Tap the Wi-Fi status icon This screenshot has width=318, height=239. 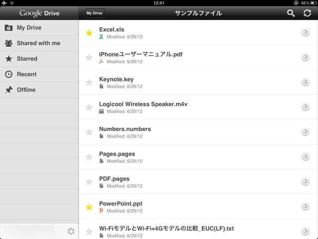click(12, 3)
